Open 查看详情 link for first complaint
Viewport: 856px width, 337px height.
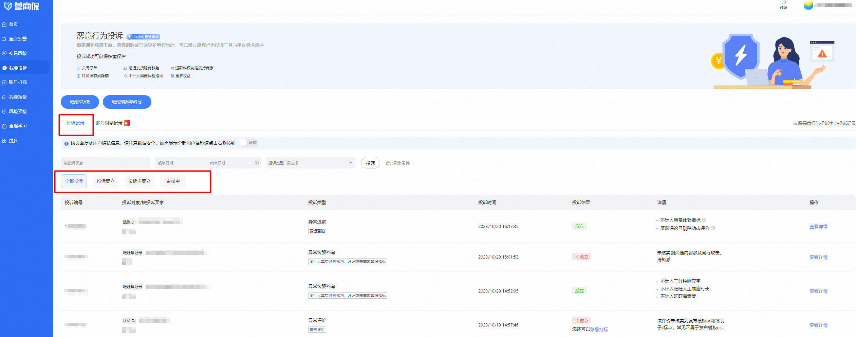pos(818,227)
